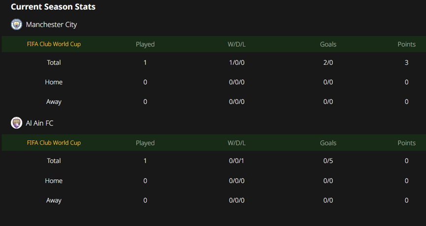Select Al Ain FC's Away row label
The image size is (426, 226).
(x=54, y=200)
